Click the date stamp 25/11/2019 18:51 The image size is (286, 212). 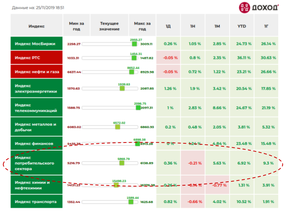coord(50,8)
